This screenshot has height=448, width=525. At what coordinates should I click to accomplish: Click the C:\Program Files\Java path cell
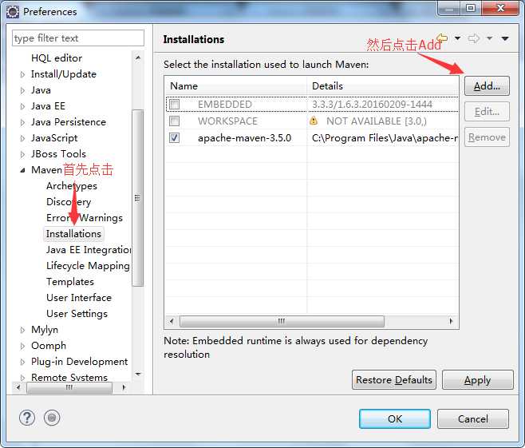click(x=385, y=138)
